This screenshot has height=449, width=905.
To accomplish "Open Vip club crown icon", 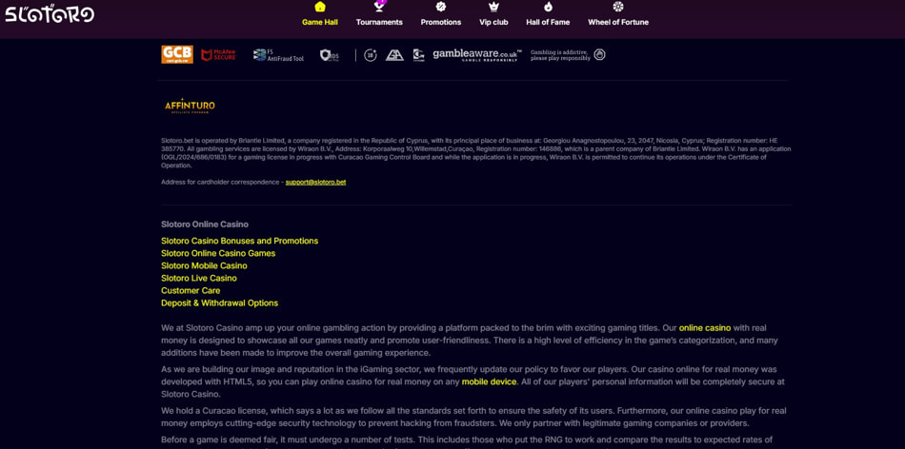I will (493, 8).
